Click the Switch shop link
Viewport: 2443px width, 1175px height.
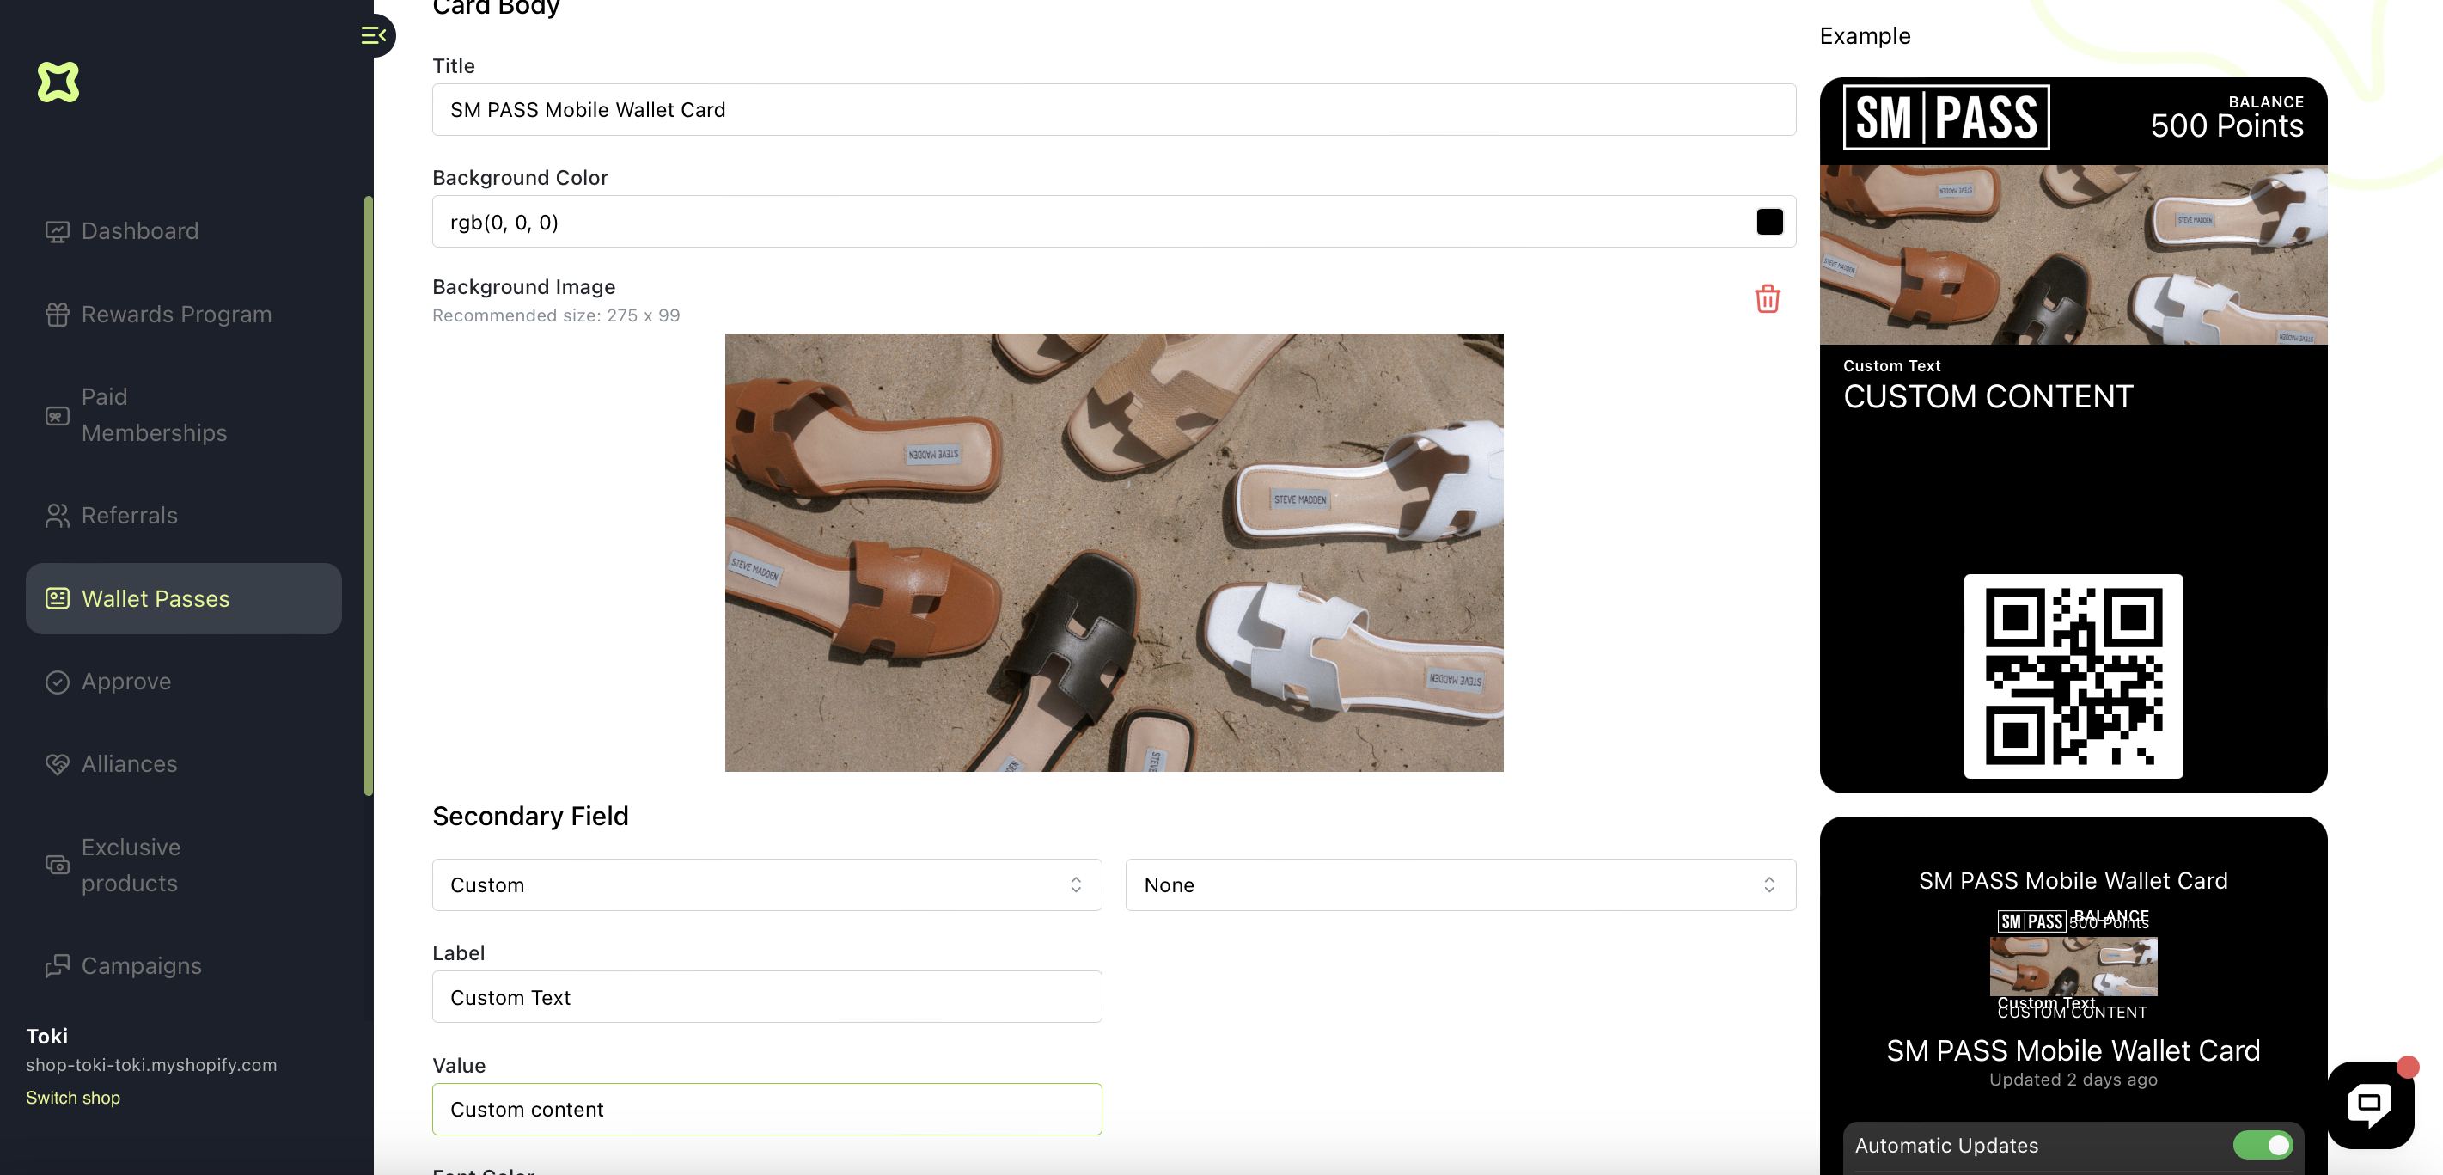coord(73,1098)
